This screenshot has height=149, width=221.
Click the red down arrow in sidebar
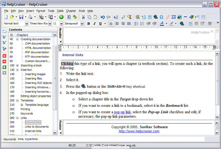coord(4,62)
